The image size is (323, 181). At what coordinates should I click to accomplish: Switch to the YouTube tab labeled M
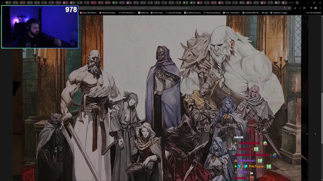(214, 3)
